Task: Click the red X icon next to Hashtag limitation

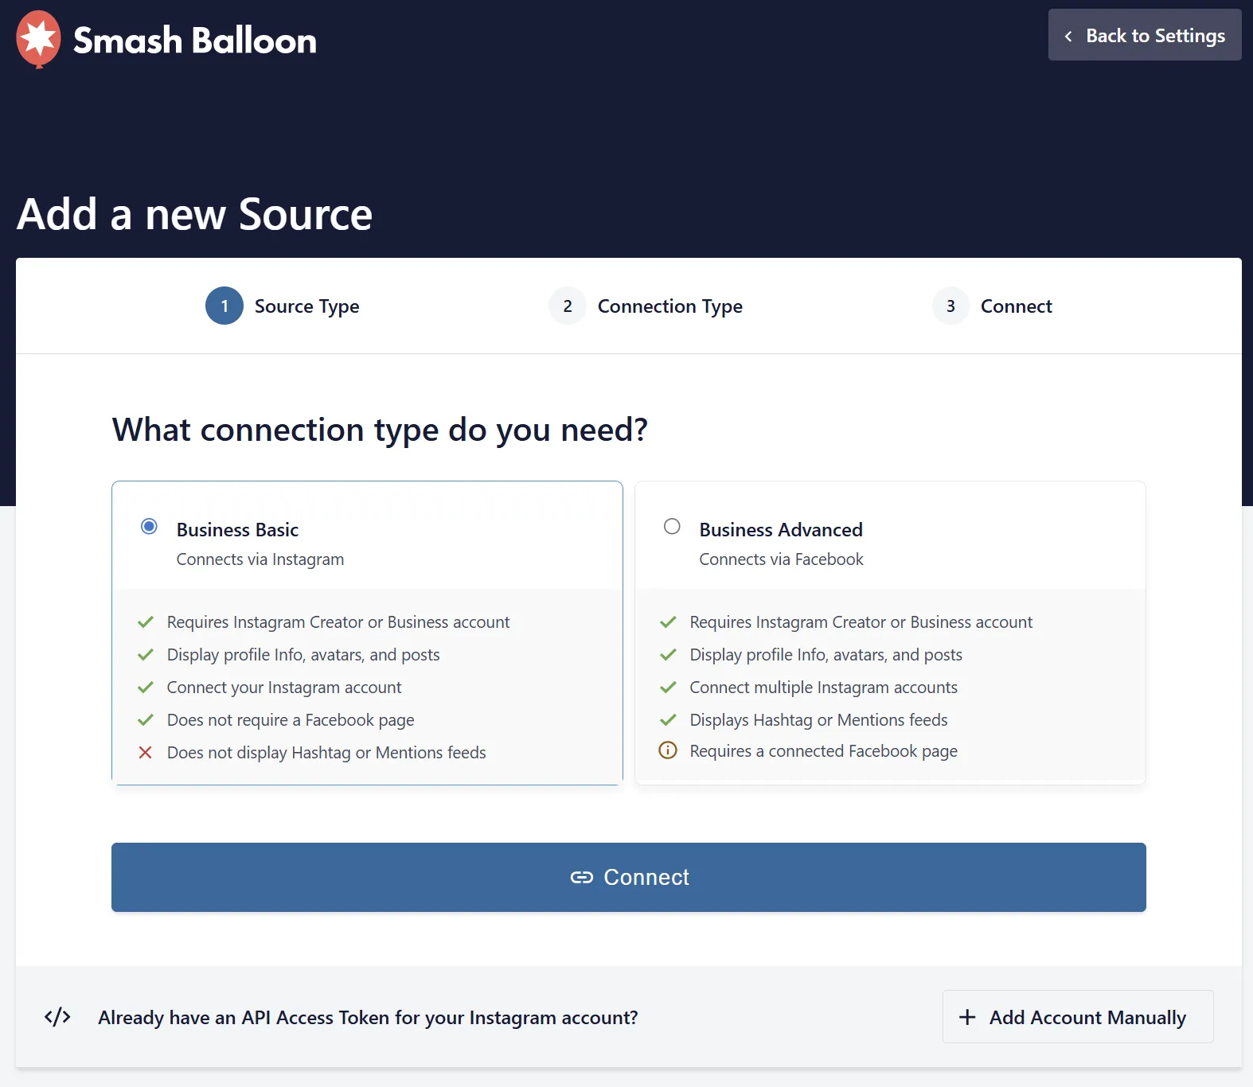Action: 145,752
